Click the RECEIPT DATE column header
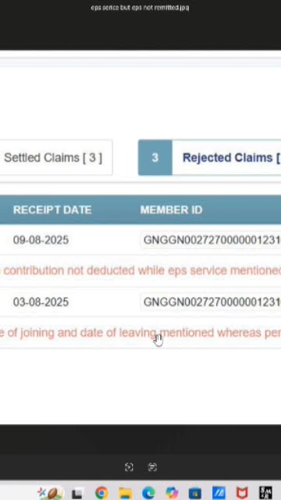 point(52,210)
